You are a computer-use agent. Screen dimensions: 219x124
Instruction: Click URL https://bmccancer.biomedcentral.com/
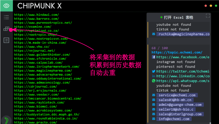(48, 98)
